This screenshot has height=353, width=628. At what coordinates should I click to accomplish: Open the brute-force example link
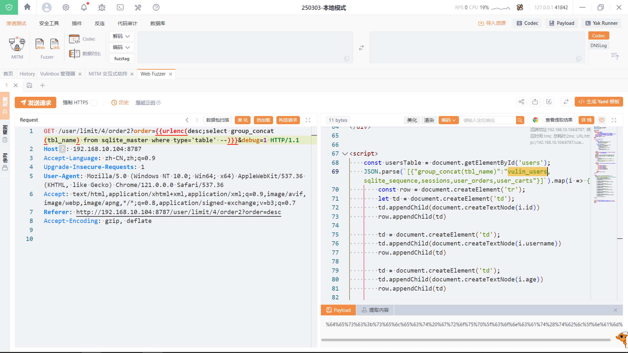[146, 103]
